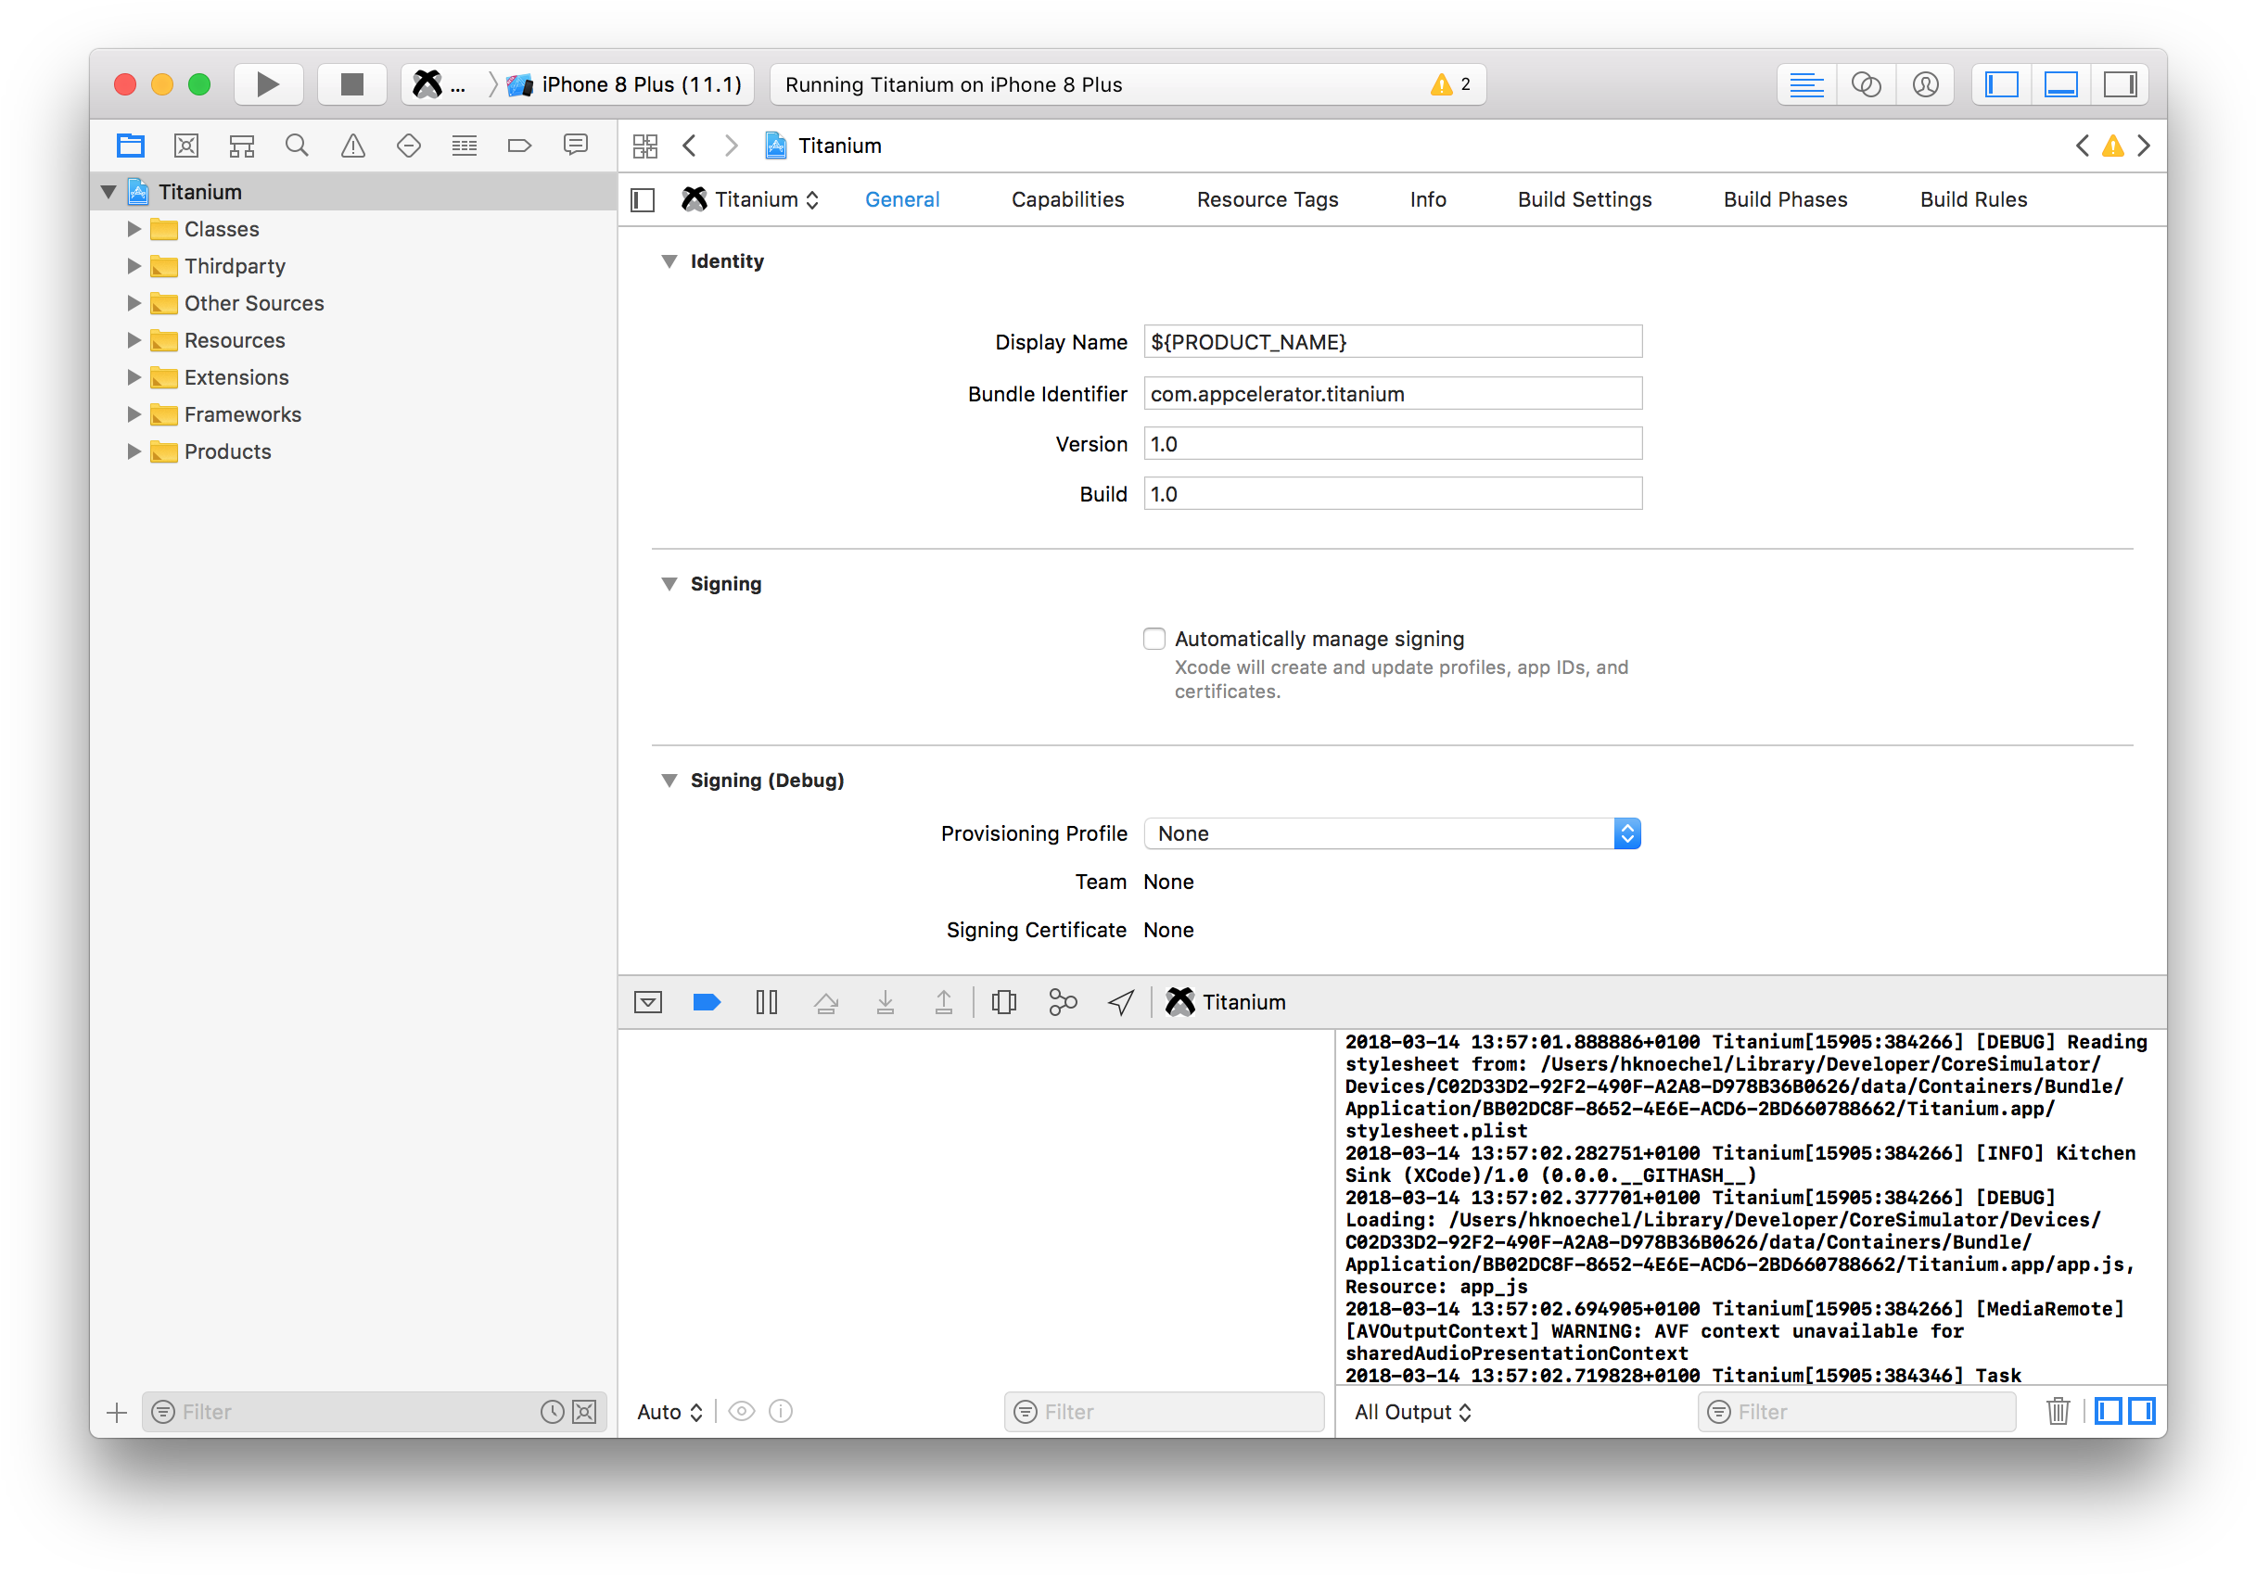The width and height of the screenshot is (2256, 1575).
Task: Expand the Classes folder
Action: pos(134,229)
